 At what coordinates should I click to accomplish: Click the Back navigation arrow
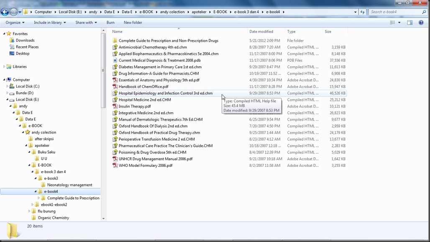coord(5,12)
